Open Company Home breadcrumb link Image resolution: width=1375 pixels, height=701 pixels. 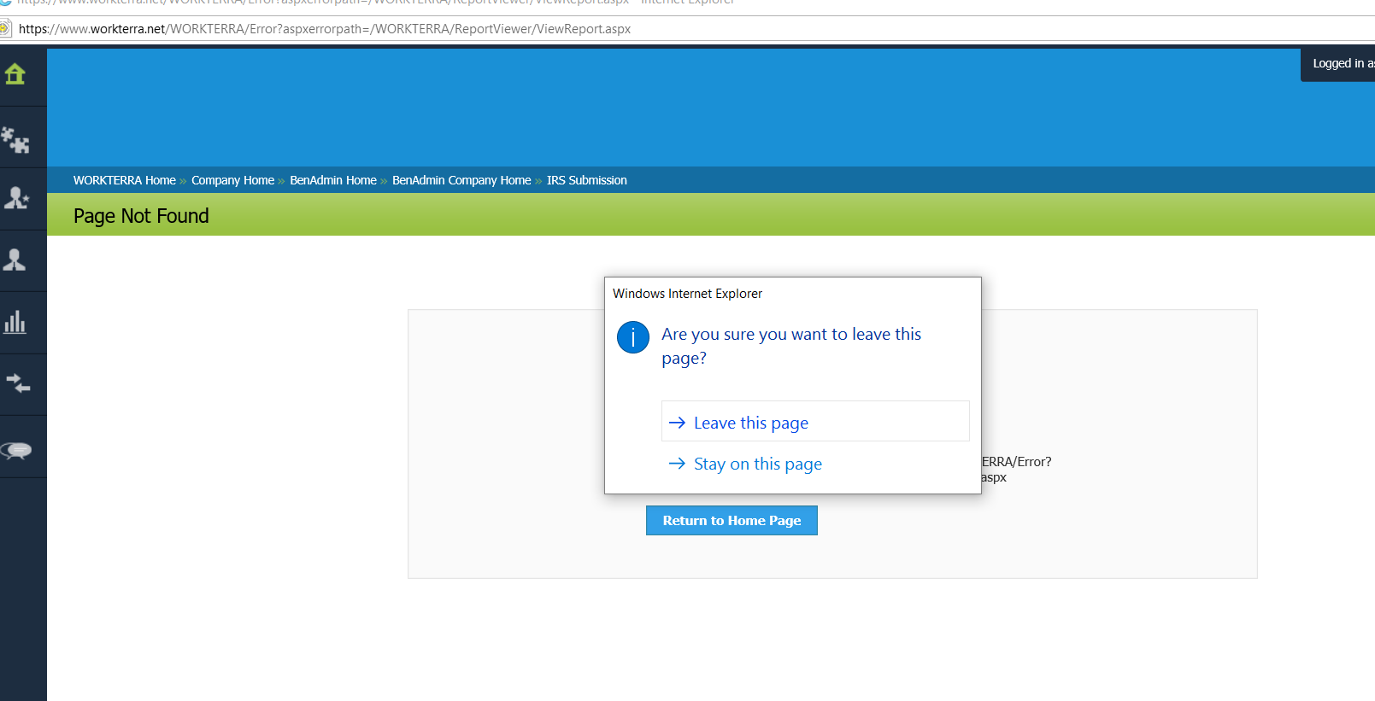(232, 180)
